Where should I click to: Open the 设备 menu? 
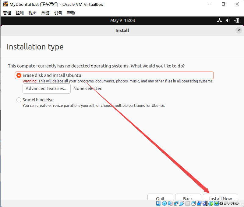[x=58, y=13]
